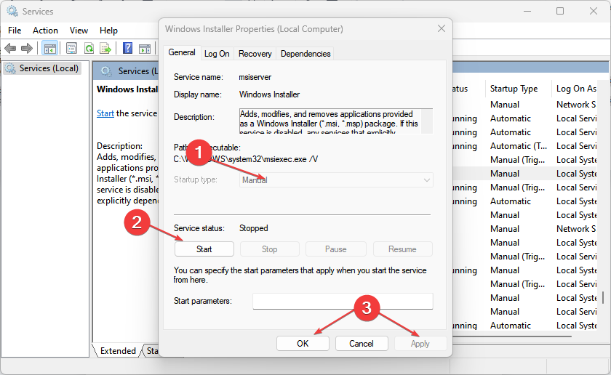The height and width of the screenshot is (375, 611).
Task: Switch to the General tab
Action: coord(182,52)
